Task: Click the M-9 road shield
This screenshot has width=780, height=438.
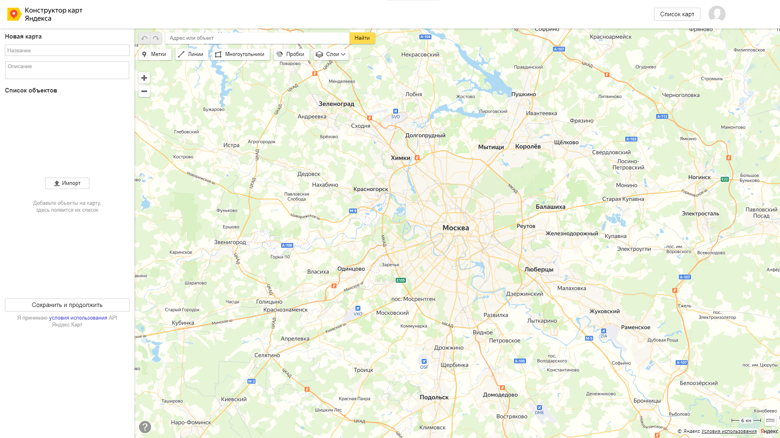Action: [x=353, y=211]
